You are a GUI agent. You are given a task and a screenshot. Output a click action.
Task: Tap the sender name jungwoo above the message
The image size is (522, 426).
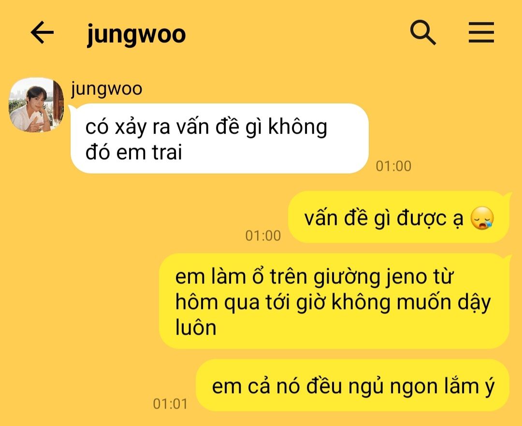[106, 89]
